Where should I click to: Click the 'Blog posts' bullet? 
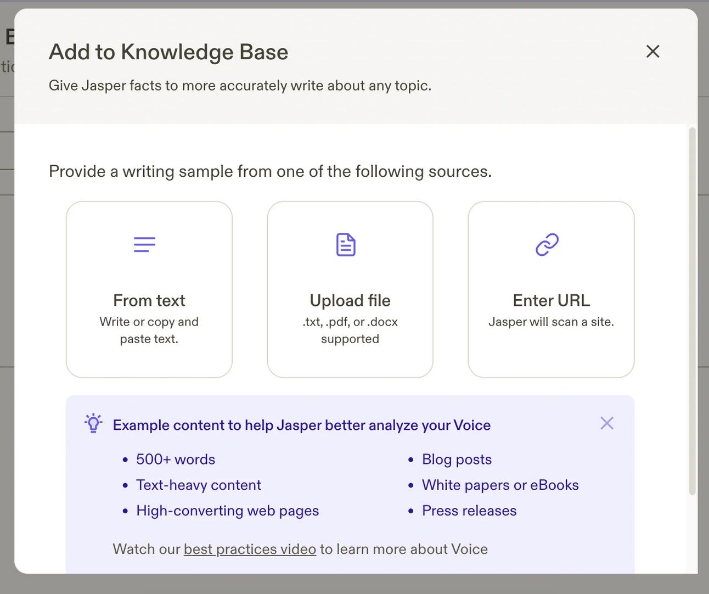[x=457, y=459]
